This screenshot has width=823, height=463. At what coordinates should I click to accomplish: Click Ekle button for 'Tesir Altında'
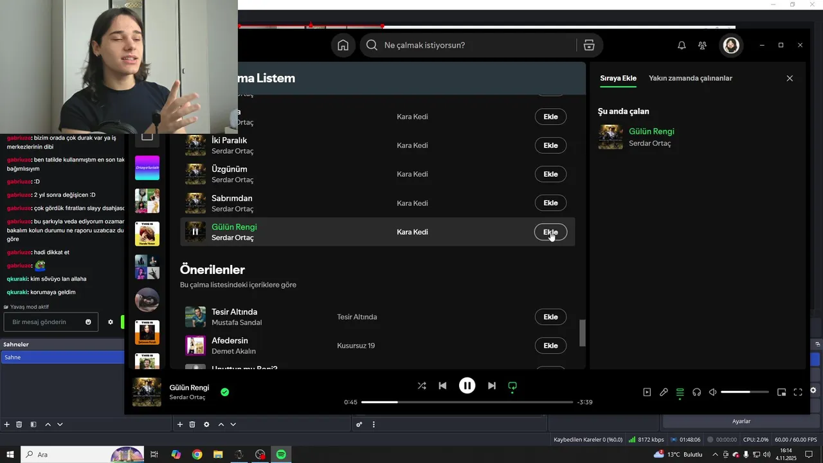pos(551,317)
